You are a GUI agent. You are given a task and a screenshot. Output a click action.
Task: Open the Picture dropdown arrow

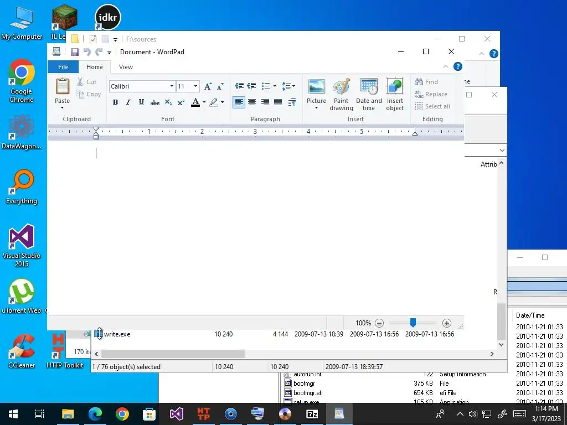tap(316, 108)
